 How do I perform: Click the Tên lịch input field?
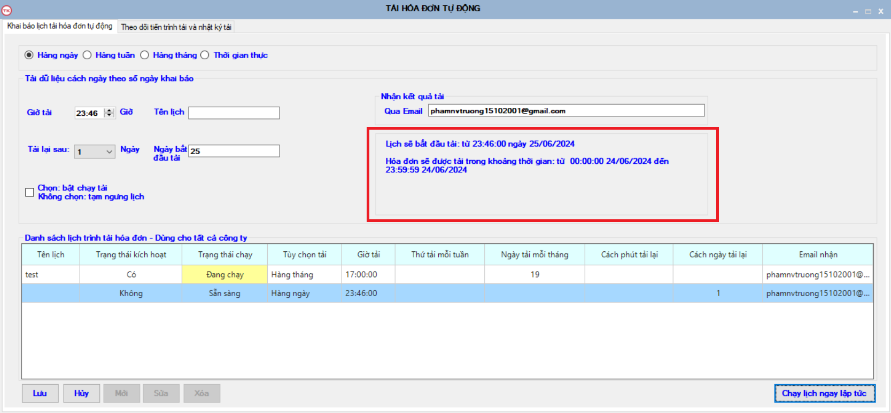(x=234, y=113)
